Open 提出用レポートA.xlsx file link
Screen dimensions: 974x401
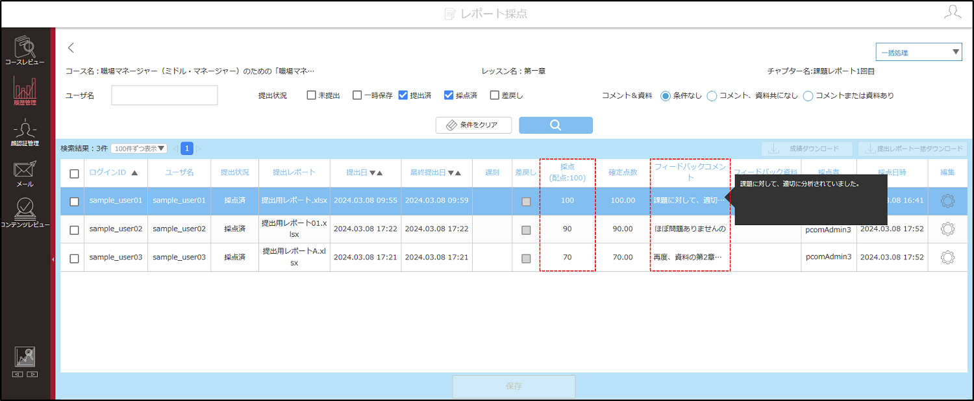click(294, 257)
